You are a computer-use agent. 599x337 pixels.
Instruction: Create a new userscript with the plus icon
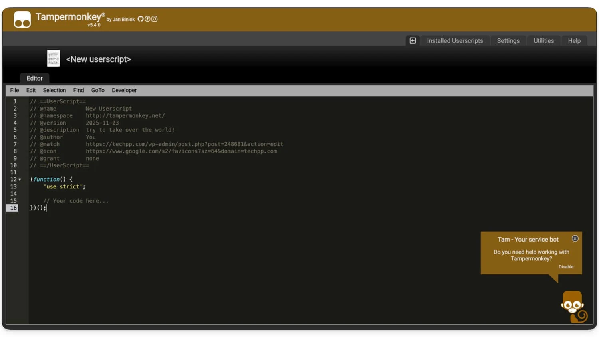[413, 40]
